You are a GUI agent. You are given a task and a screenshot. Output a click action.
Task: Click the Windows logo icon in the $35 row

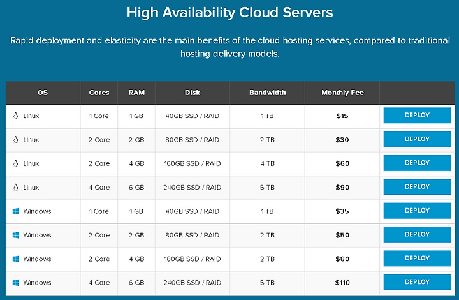pos(16,211)
